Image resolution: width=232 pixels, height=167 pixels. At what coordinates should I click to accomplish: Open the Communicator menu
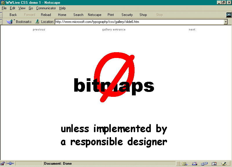click(46, 8)
